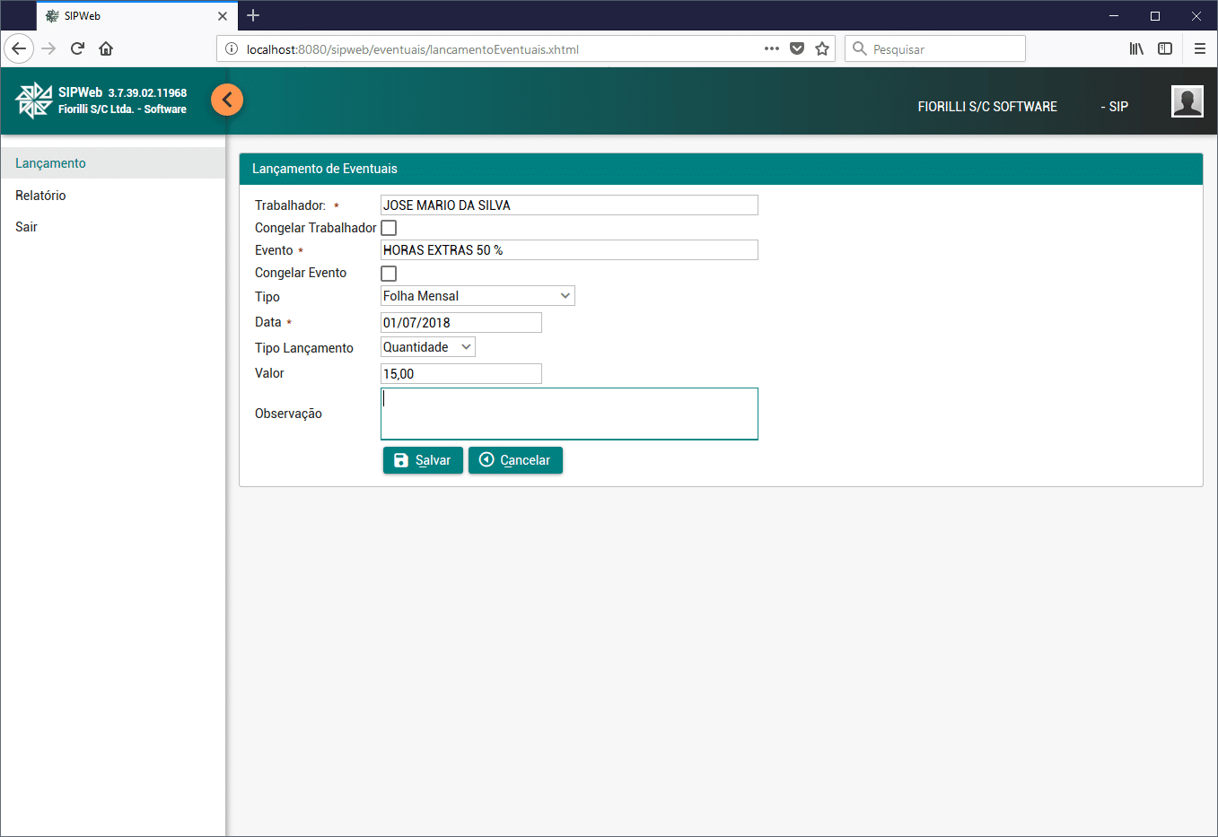Reload the page in browser
The height and width of the screenshot is (837, 1218).
[x=77, y=48]
